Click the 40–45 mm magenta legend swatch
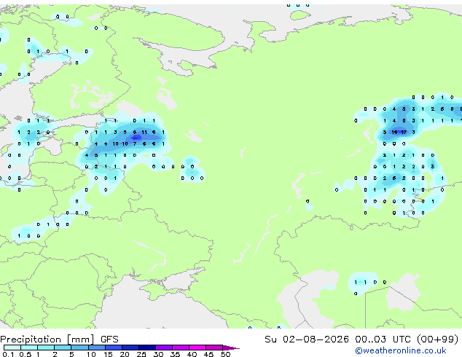This screenshot has width=462, height=357. 197,348
